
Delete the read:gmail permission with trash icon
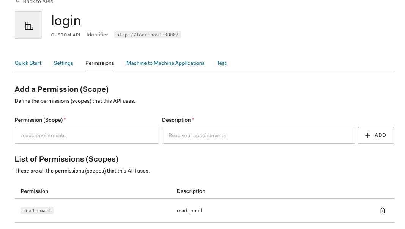tap(383, 210)
